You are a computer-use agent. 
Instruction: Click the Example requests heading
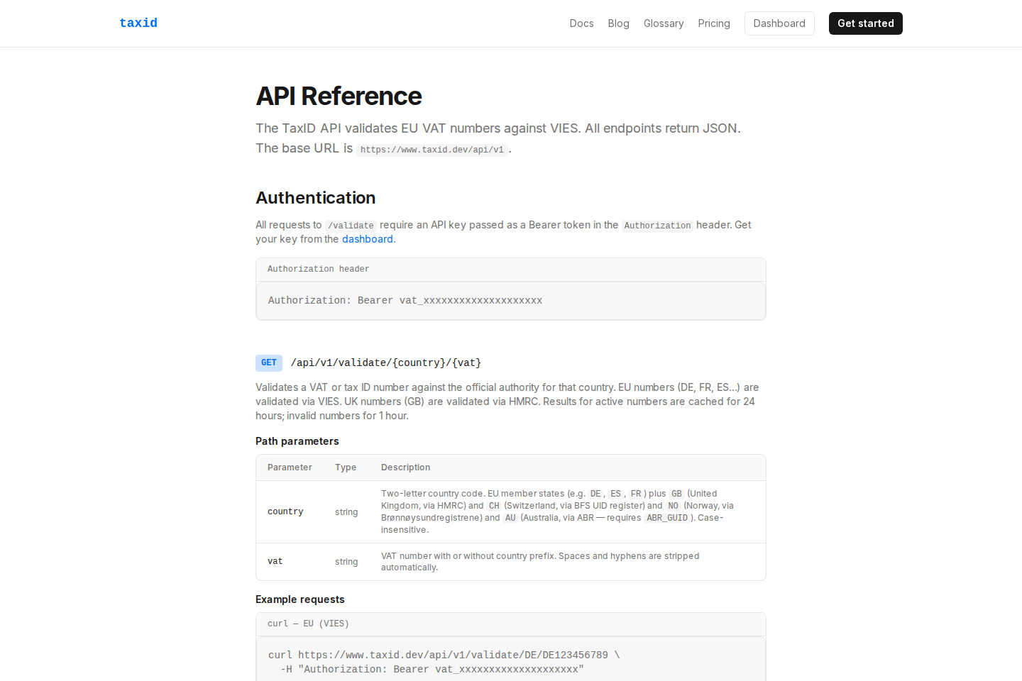300,599
